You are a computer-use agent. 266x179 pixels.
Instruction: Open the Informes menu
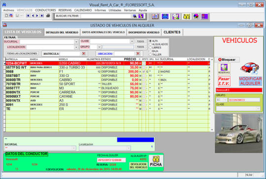coord(100,10)
